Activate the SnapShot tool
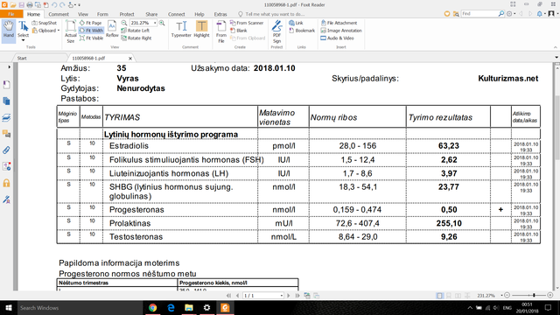The width and height of the screenshot is (560, 315). (x=45, y=23)
